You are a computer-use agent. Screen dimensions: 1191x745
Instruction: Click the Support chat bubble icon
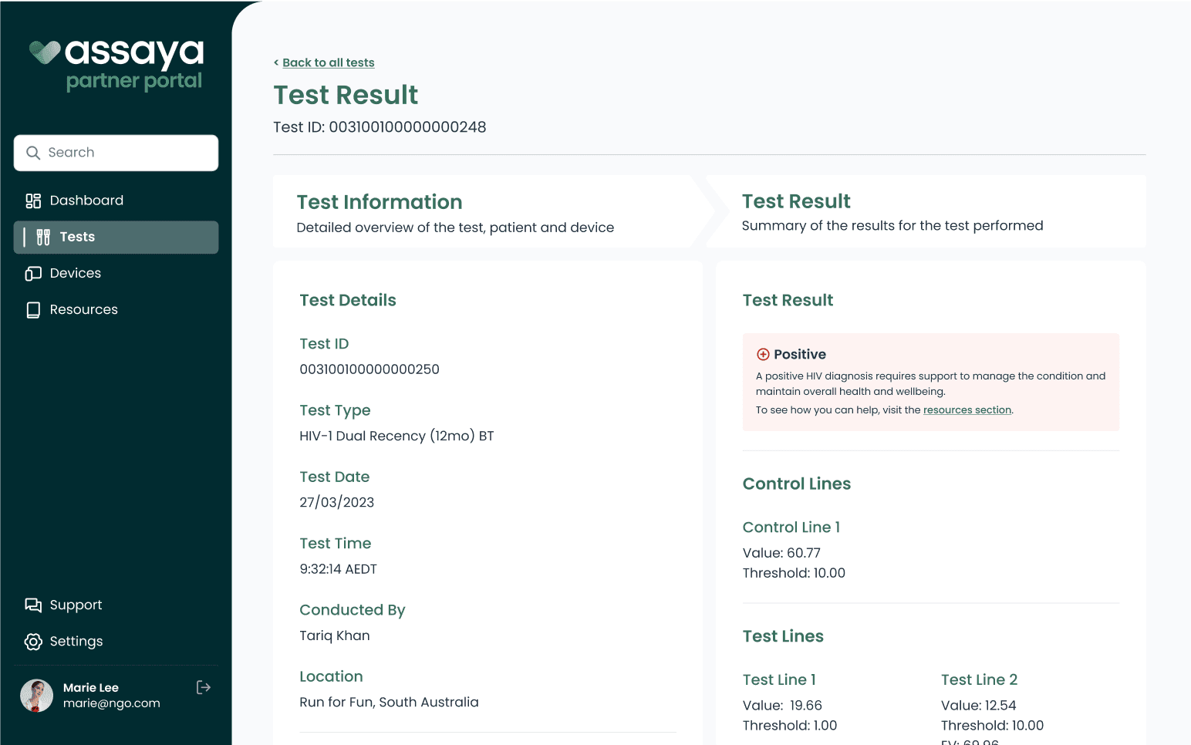click(x=33, y=605)
